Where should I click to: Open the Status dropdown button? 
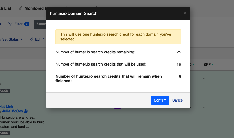[40, 24]
